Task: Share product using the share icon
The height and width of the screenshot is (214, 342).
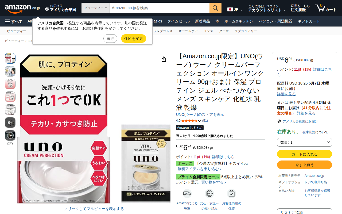Action: 164,59
